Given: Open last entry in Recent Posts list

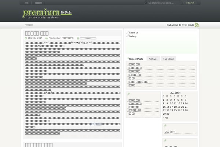Looking at the screenshot, I should (132, 85).
